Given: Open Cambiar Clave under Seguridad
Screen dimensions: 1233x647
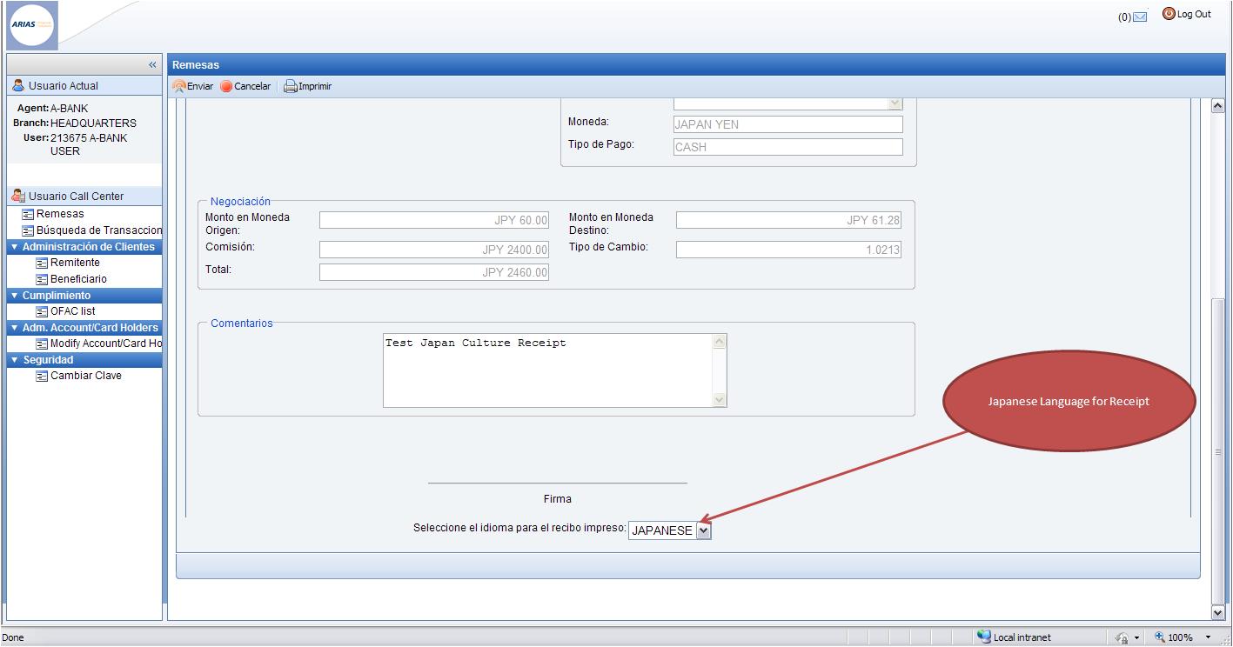Looking at the screenshot, I should (86, 376).
